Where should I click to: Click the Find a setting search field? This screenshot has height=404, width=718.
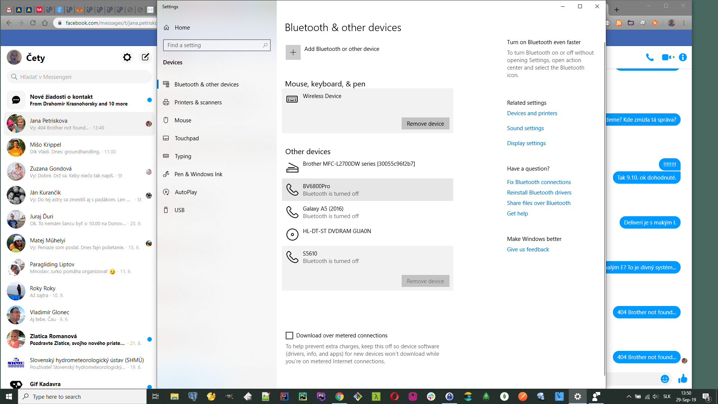(x=217, y=45)
